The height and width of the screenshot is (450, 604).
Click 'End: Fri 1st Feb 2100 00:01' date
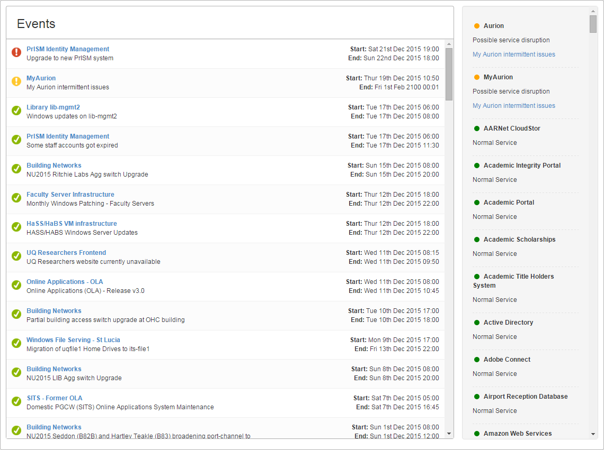click(x=399, y=87)
